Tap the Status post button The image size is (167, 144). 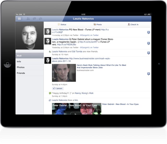click(62, 24)
